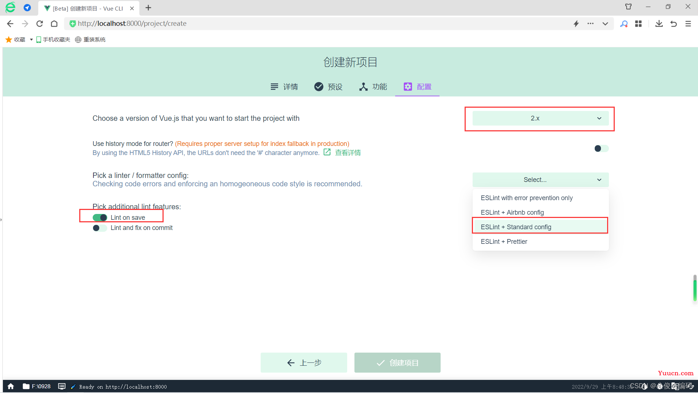Switch to the 功能 tab
The image size is (698, 393).
click(x=373, y=87)
